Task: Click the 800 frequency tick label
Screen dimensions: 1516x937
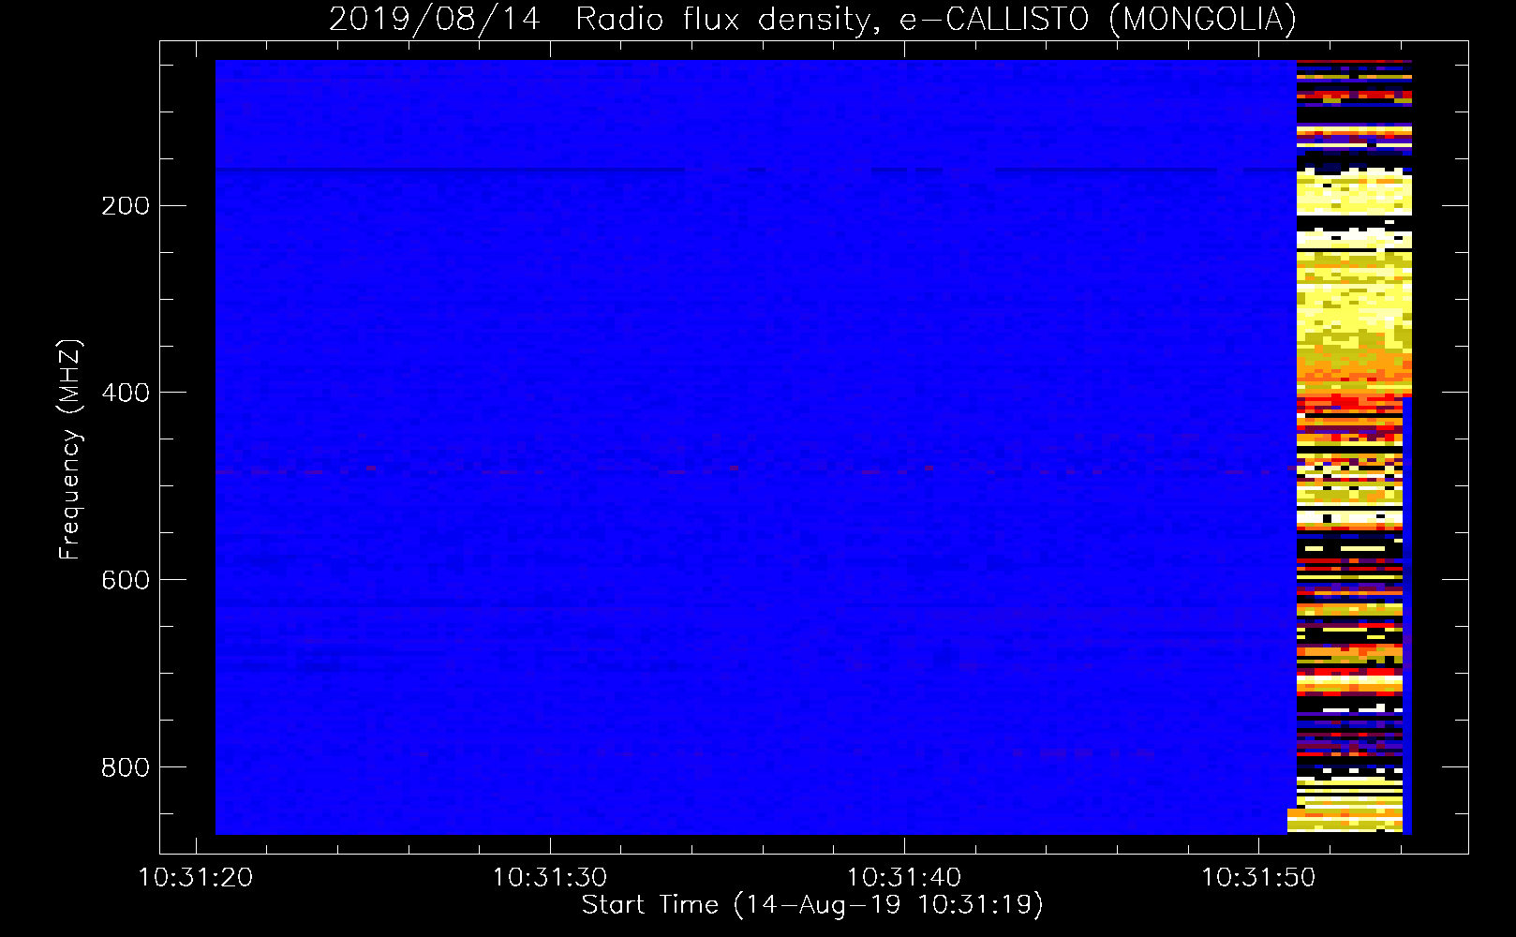Action: coord(126,767)
